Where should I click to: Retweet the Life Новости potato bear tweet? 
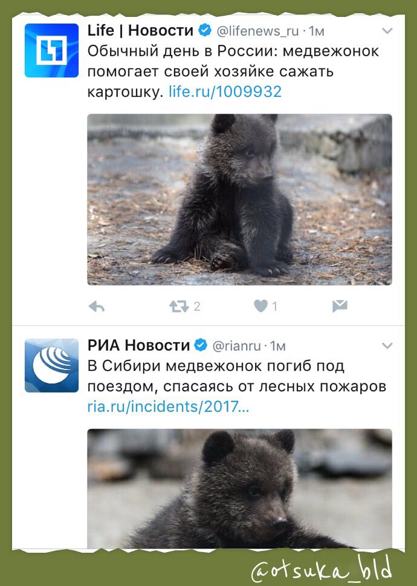(x=179, y=307)
